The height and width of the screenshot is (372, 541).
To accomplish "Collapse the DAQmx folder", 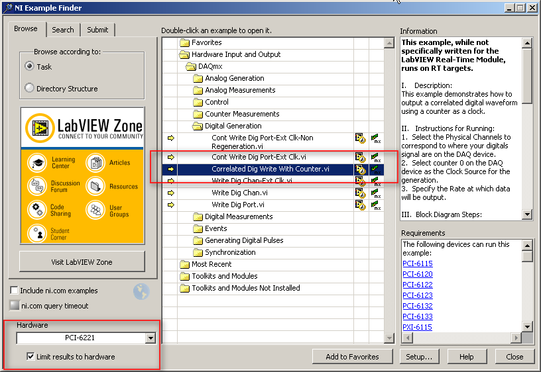I will 191,66.
